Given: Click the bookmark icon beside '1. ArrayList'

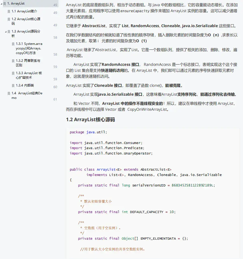Looking at the screenshot, I should click(x=5, y=4).
